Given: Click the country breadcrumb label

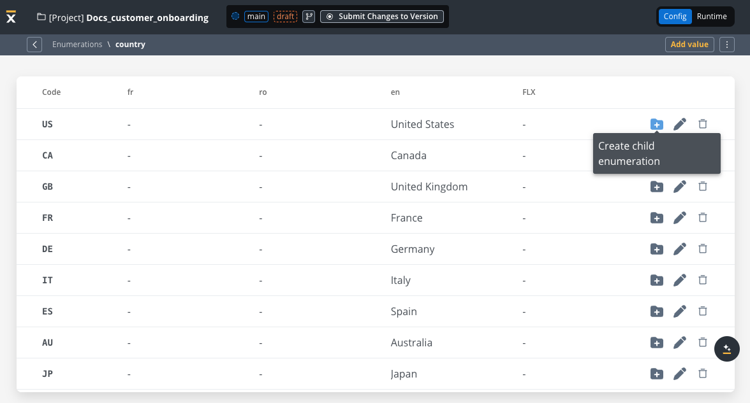Looking at the screenshot, I should point(130,45).
